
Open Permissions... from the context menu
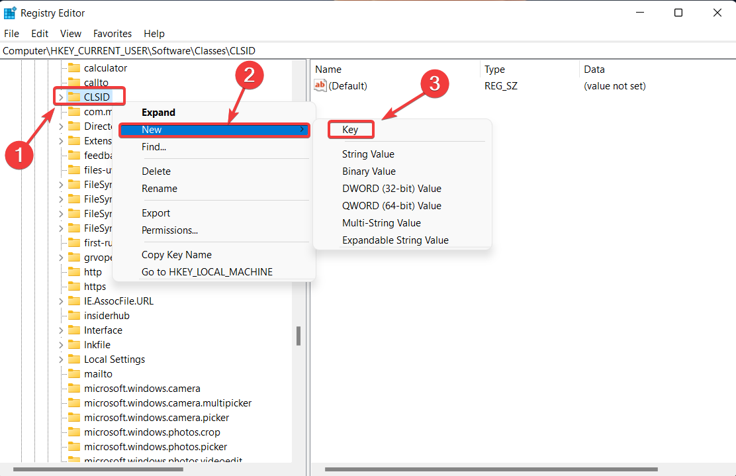[x=169, y=230]
